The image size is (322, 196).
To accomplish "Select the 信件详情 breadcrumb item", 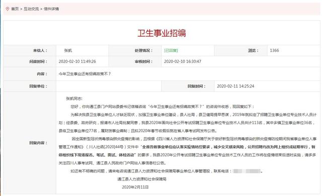I will [51, 9].
